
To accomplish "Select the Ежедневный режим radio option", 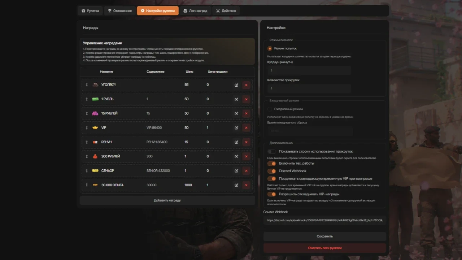I will point(270,109).
